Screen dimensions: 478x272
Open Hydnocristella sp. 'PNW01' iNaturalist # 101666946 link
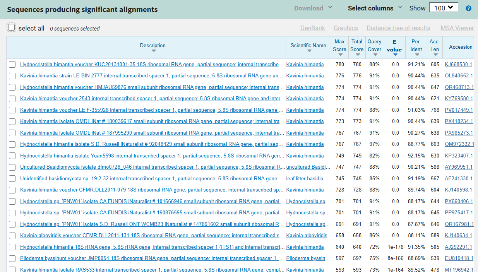152,202
